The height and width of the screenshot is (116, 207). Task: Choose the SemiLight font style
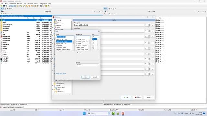[x=80, y=47]
